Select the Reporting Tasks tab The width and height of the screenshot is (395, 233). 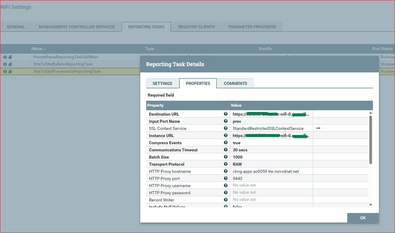point(146,27)
